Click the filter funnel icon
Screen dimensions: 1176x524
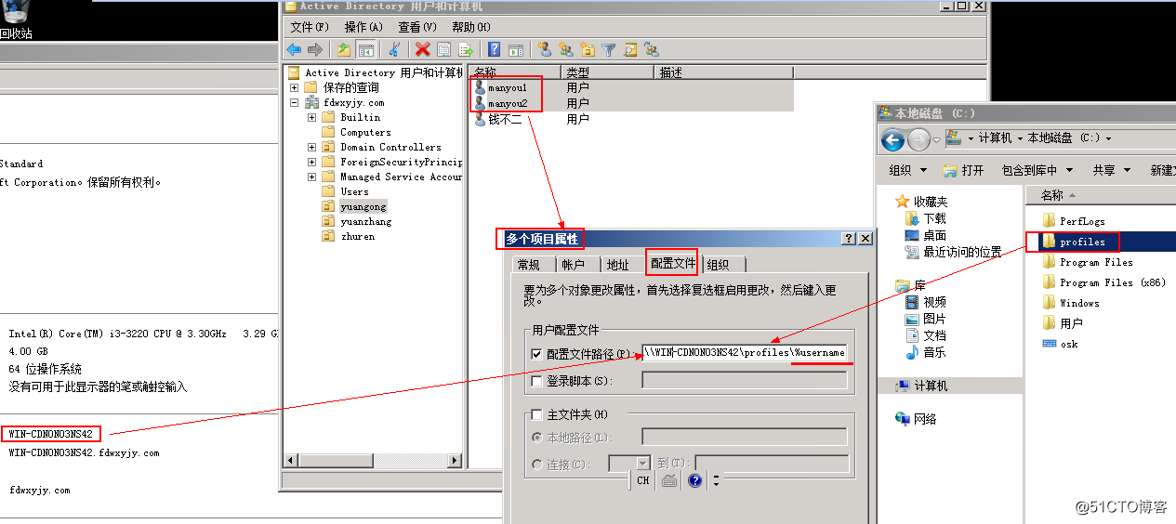pyautogui.click(x=609, y=49)
